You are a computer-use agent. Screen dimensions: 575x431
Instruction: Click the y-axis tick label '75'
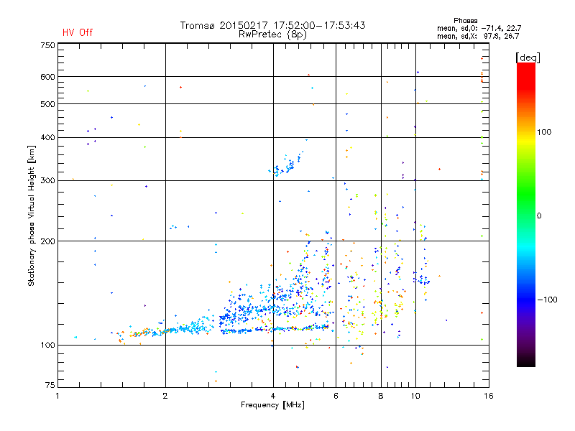pos(50,385)
